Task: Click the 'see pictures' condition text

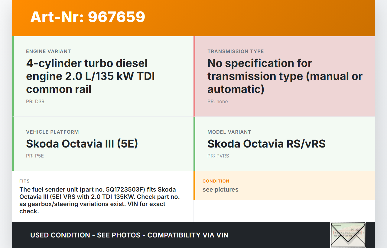Action: click(x=220, y=189)
